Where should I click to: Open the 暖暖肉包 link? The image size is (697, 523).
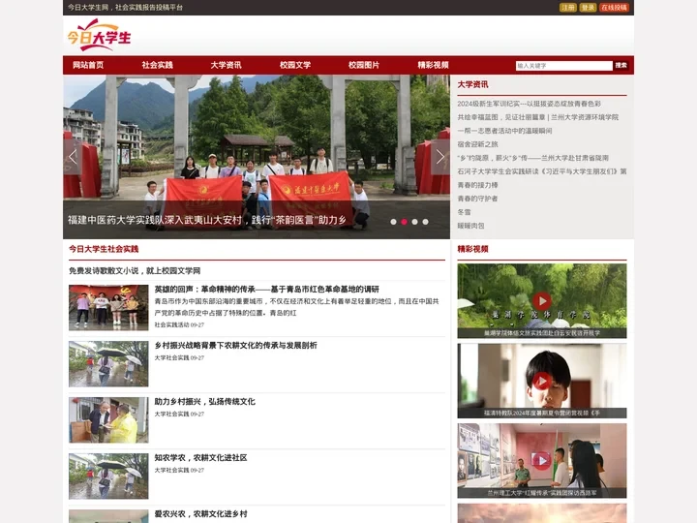(x=470, y=226)
